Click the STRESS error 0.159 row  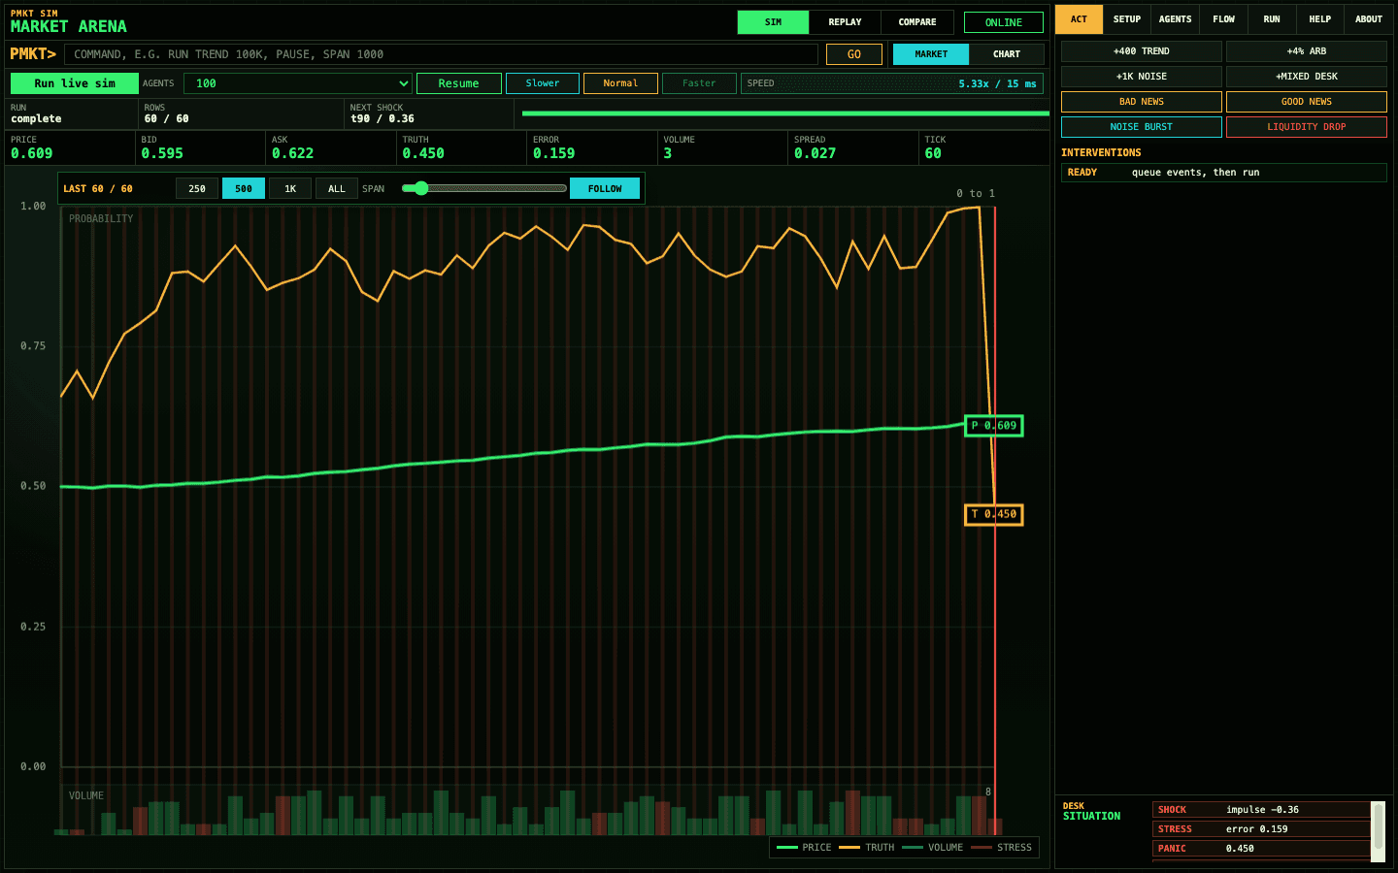pyautogui.click(x=1261, y=829)
